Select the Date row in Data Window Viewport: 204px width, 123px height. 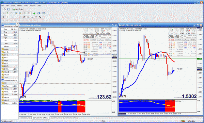coord(9,29)
